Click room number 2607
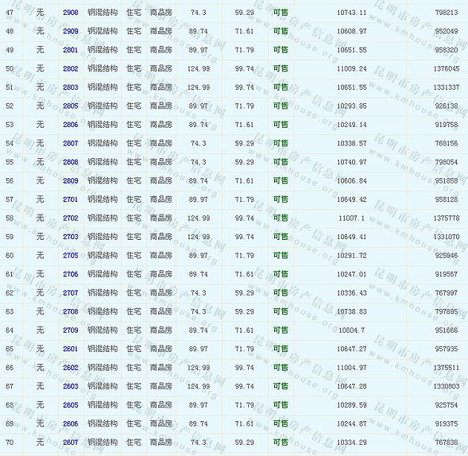Viewport: 468px width, 456px height. [71, 443]
